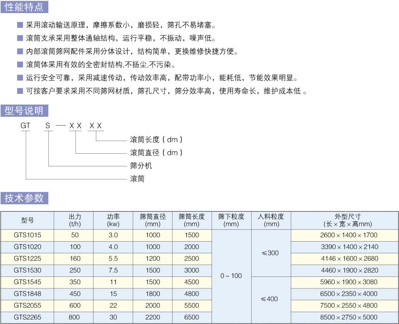Image resolution: width=399 pixels, height=324 pixels.
Task: Click the 筛筒直径 (mm) column header
Action: 153,220
